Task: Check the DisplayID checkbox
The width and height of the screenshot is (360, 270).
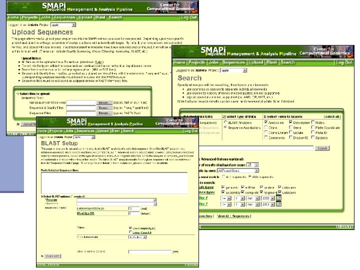Action: coord(290,137)
